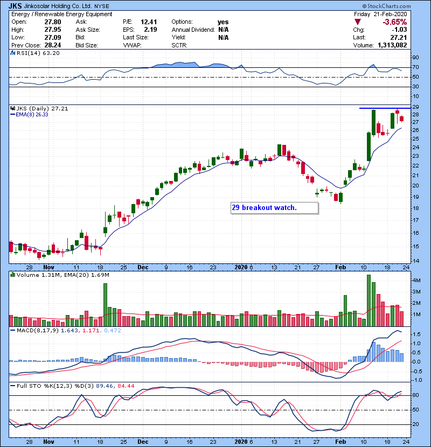Click the Last Size label

136,37
